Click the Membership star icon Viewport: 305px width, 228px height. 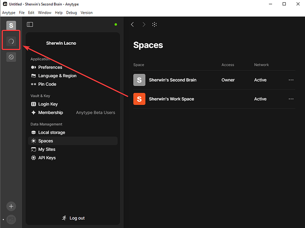[x=33, y=113]
